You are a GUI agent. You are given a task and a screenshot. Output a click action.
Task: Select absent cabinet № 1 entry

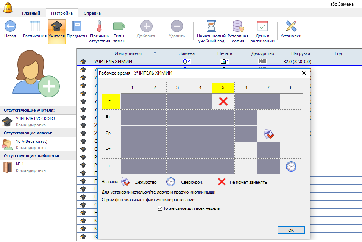click(20, 164)
